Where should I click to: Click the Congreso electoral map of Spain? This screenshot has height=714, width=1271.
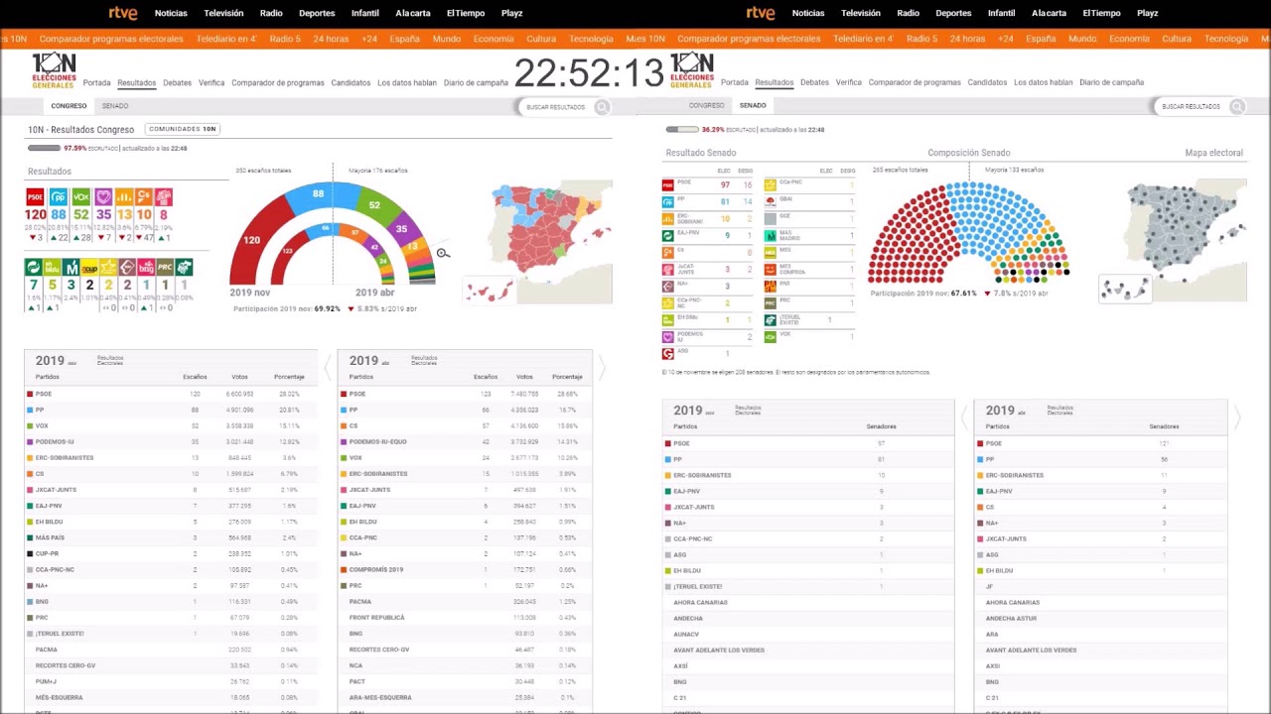pos(538,242)
